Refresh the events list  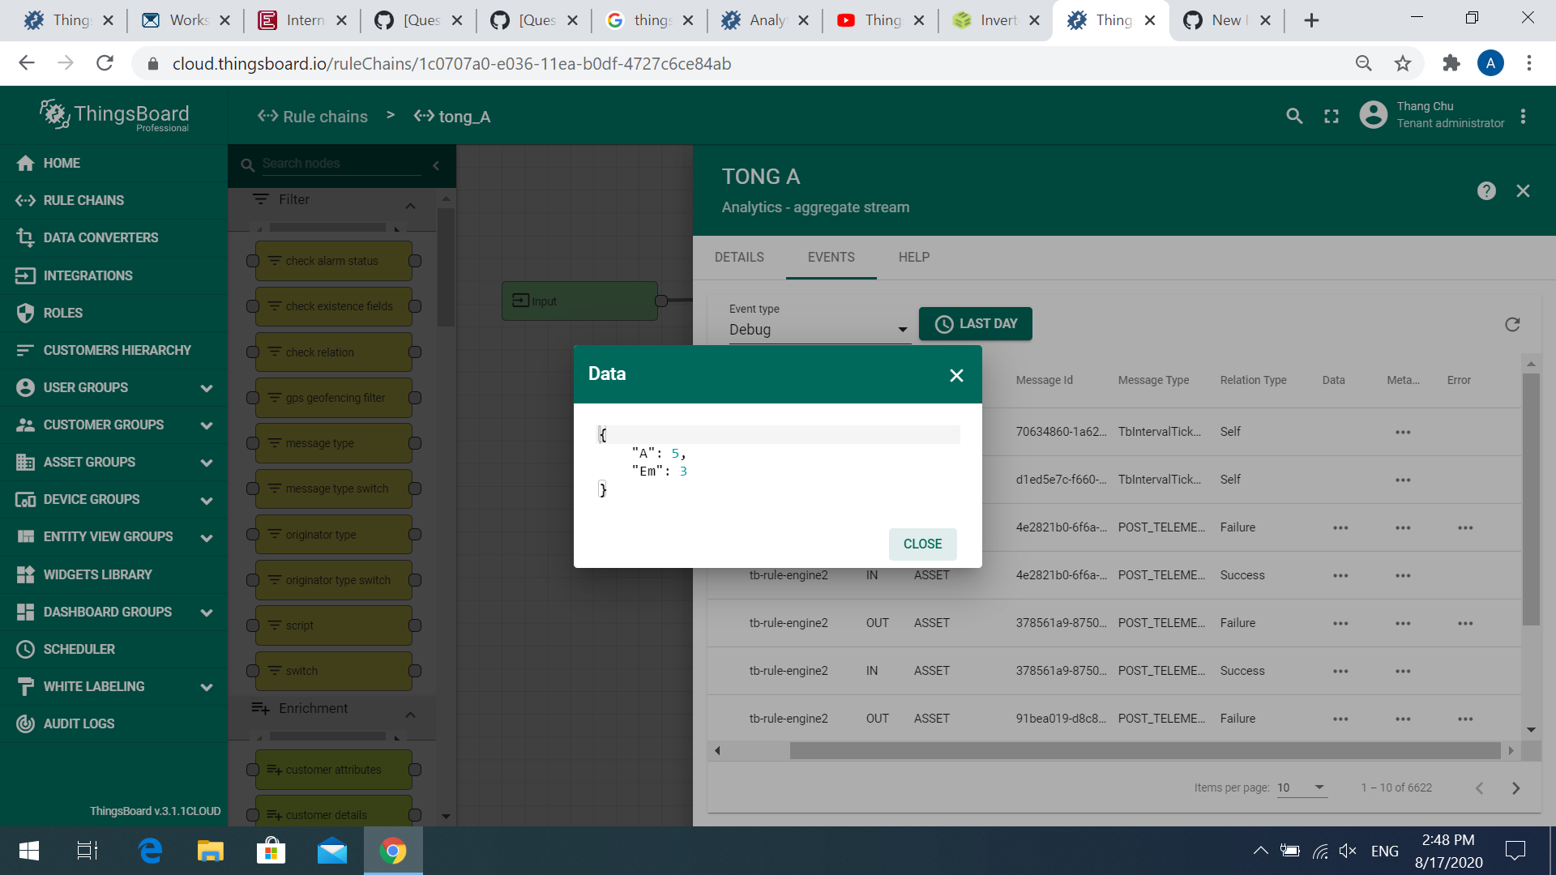click(x=1513, y=324)
